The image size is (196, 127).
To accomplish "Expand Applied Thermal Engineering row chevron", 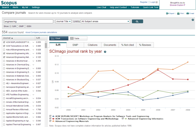I will (x=33, y=125).
